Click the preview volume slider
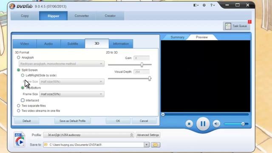This screenshot has width=272, height=153. pyautogui.click(x=236, y=124)
